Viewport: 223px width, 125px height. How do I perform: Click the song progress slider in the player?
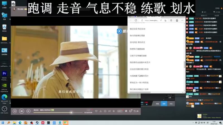click(58, 112)
